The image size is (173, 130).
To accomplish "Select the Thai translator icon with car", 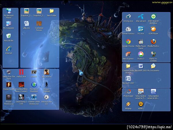I will pos(141,91).
